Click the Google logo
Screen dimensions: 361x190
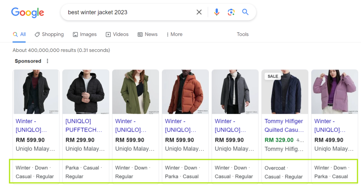coord(27,12)
